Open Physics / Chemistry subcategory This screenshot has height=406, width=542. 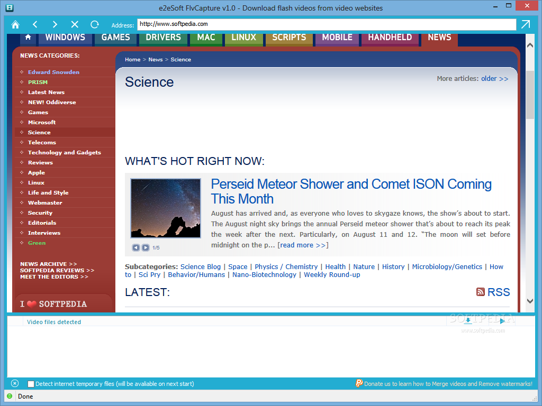(286, 266)
